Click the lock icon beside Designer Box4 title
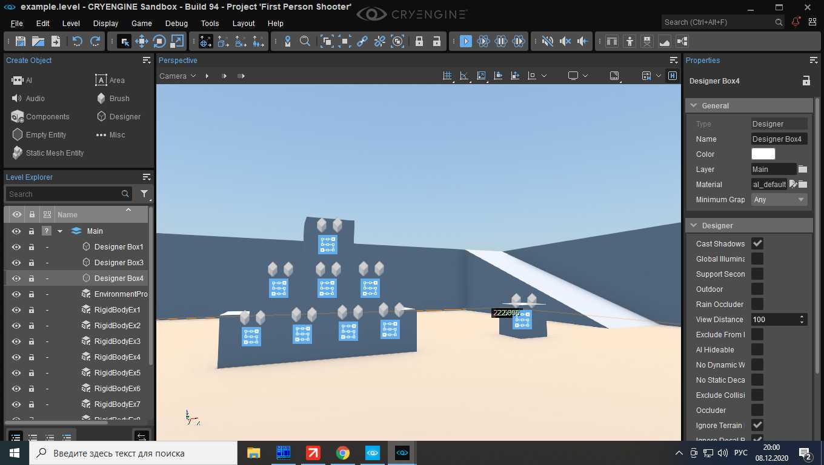 (806, 81)
